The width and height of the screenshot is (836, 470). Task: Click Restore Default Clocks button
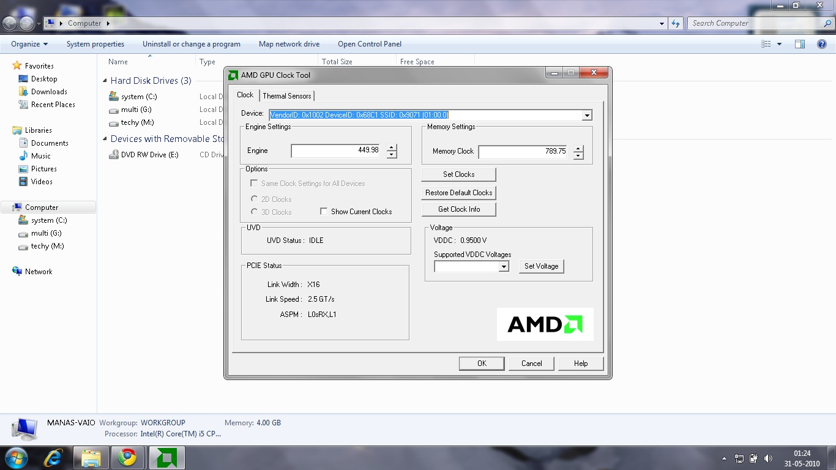458,192
